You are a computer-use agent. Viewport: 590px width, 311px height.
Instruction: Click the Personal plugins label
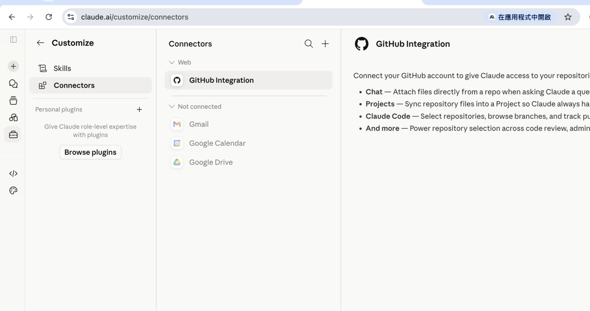click(59, 109)
